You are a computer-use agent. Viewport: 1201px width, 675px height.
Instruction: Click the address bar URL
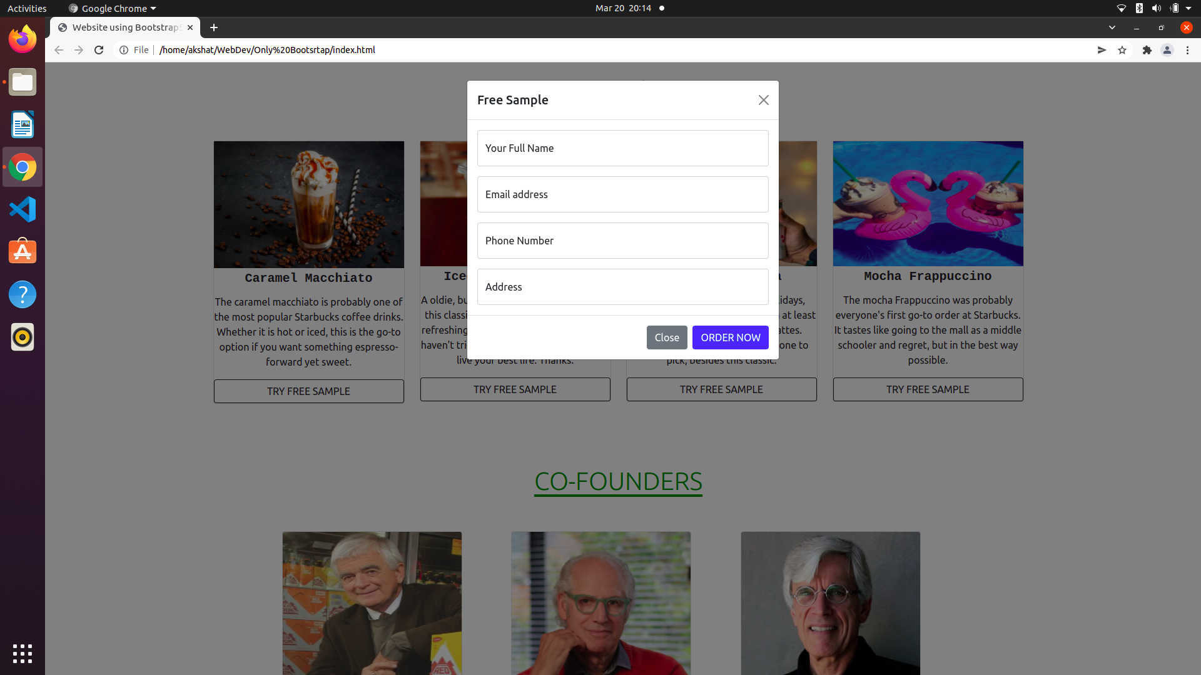pos(267,50)
